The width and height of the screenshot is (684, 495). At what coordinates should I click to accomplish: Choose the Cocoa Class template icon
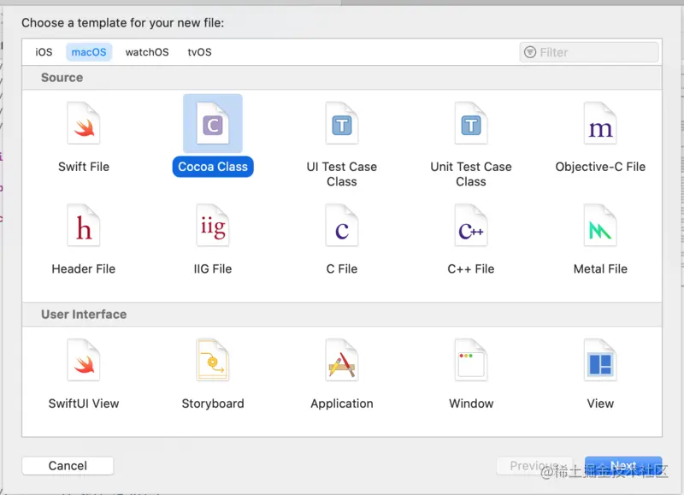(213, 126)
